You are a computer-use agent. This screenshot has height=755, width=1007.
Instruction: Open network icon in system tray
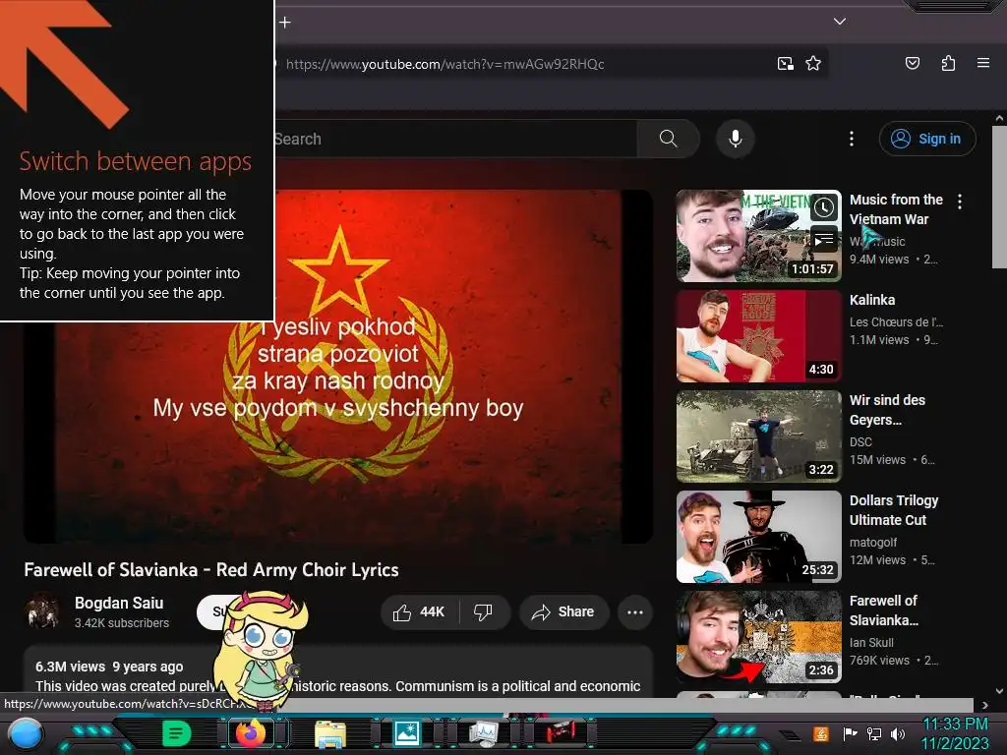[874, 733]
